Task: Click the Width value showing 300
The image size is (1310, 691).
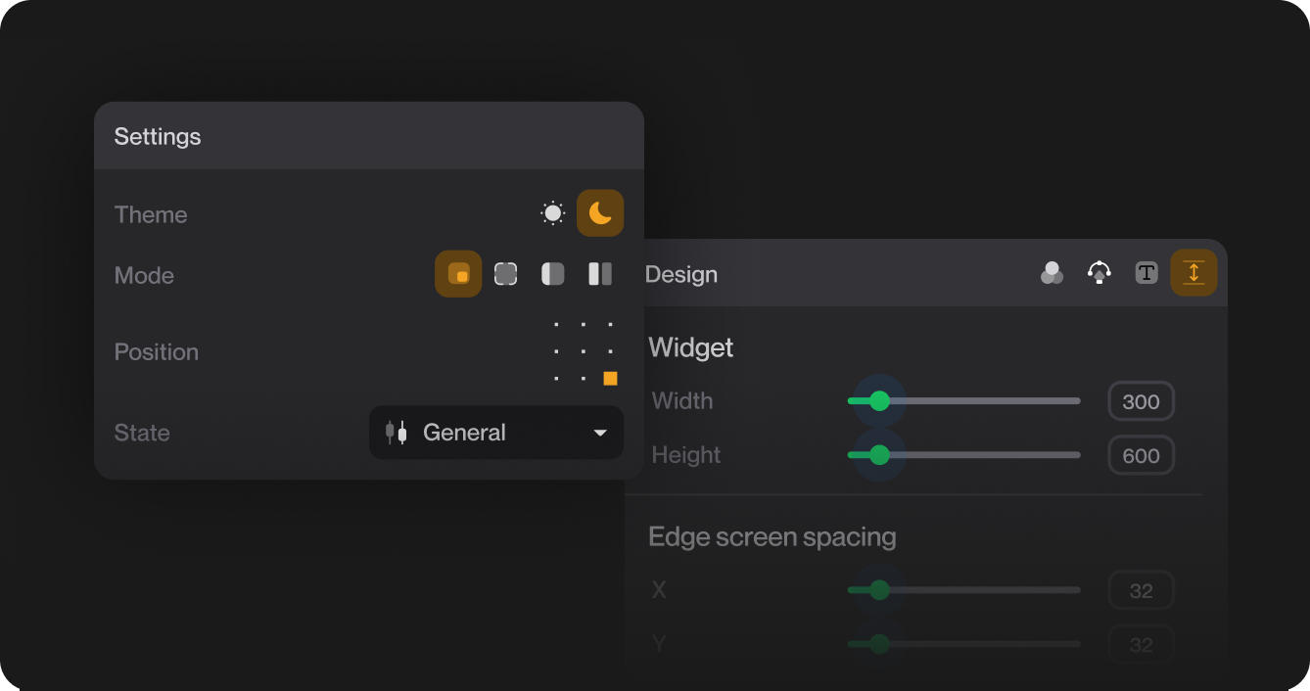Action: coord(1142,401)
